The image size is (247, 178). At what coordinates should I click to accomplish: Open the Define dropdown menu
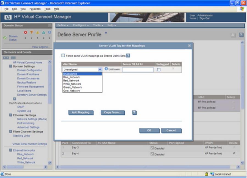tap(63, 25)
